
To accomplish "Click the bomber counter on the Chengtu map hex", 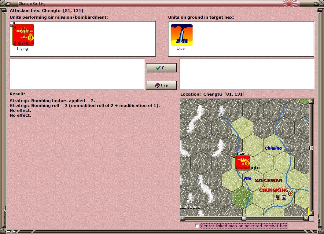I will tap(243, 163).
